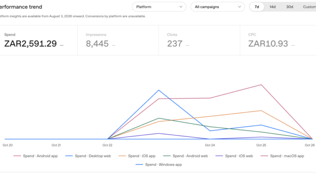Screen dimensions: 316x177
Task: Click the ZAR2,591.29 spend value
Action: 30,44
